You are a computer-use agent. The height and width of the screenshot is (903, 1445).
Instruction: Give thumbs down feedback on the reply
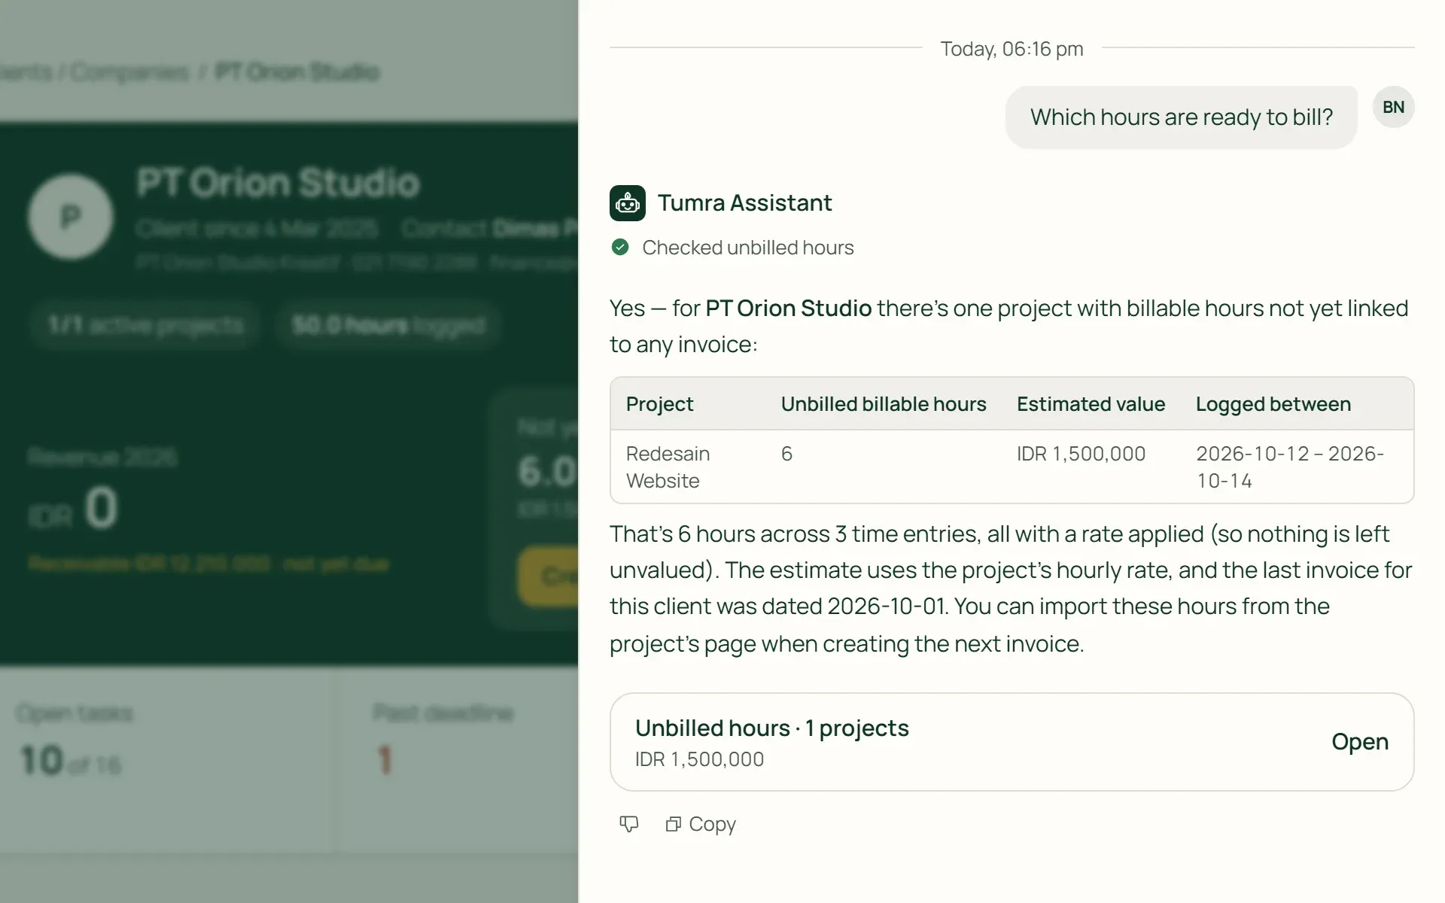pos(629,824)
